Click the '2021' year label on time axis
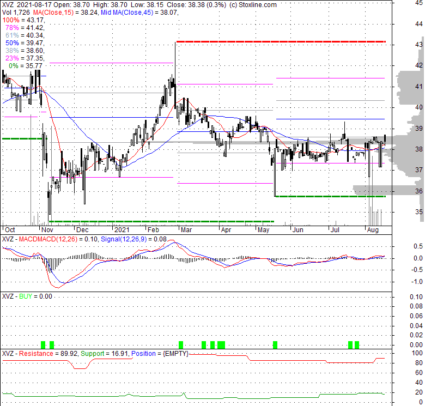This screenshot has width=425, height=406. (122, 230)
